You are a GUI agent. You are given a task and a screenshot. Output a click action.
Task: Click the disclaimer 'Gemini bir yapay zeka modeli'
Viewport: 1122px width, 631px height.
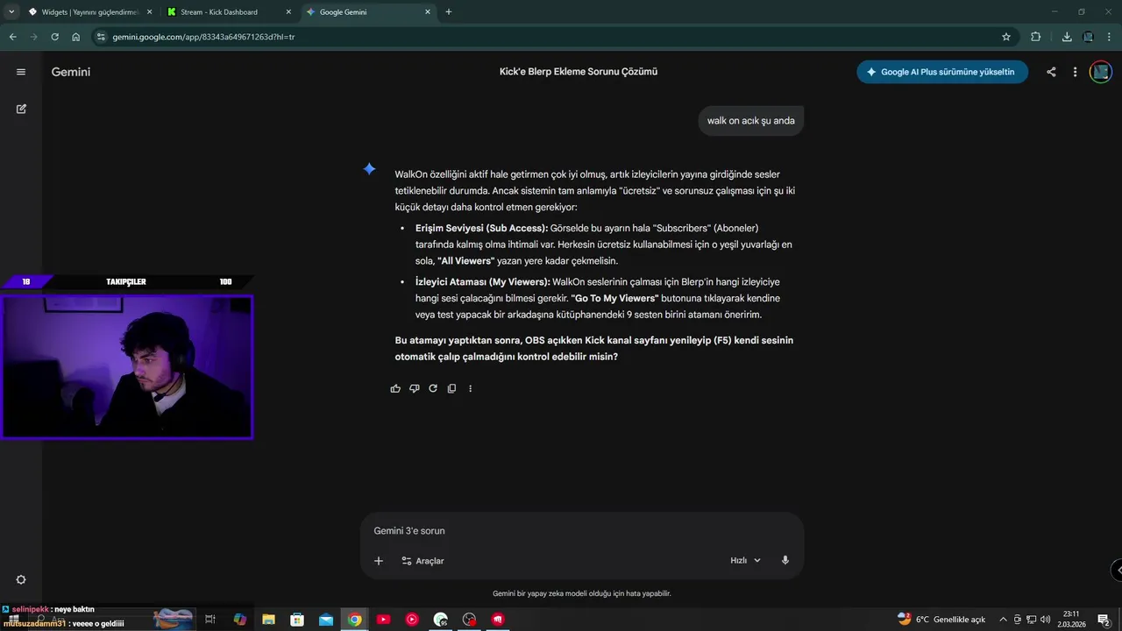[x=582, y=593]
